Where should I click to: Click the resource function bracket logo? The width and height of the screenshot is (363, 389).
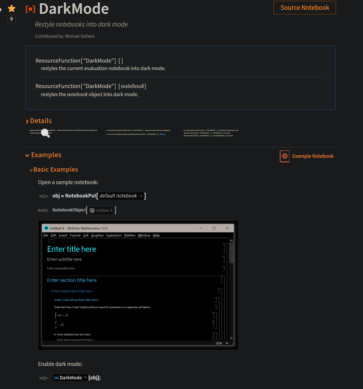[x=31, y=9]
